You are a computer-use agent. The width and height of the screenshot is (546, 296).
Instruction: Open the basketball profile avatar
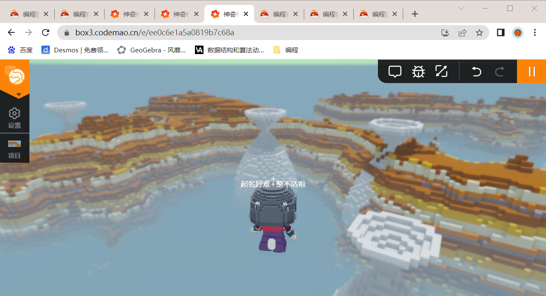click(x=518, y=33)
